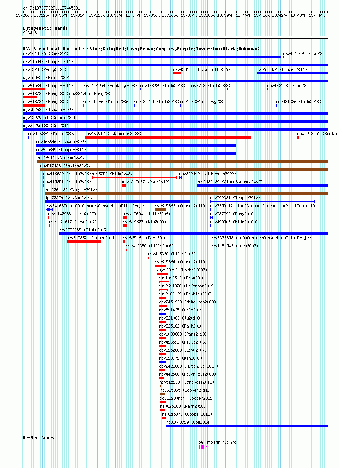This screenshot has width=339, height=468.
Task: Click nsv473989 (Kidd2010) label
Action: (163, 86)
